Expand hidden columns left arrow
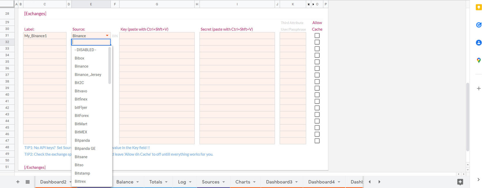 pyautogui.click(x=308, y=4)
